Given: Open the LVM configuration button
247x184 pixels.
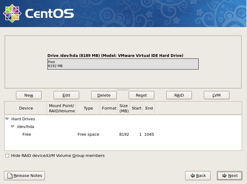Looking at the screenshot, I should tap(217, 95).
